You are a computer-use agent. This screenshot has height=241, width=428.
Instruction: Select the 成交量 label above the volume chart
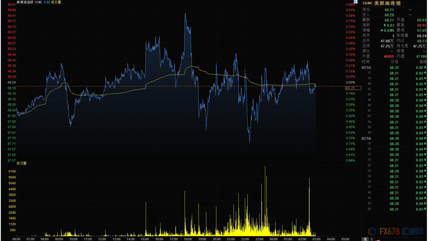21,163
